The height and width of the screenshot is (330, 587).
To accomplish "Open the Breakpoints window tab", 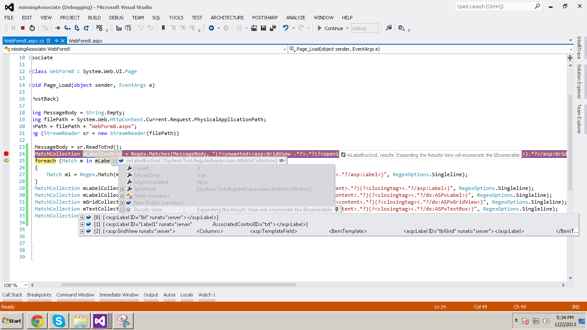I will click(39, 295).
